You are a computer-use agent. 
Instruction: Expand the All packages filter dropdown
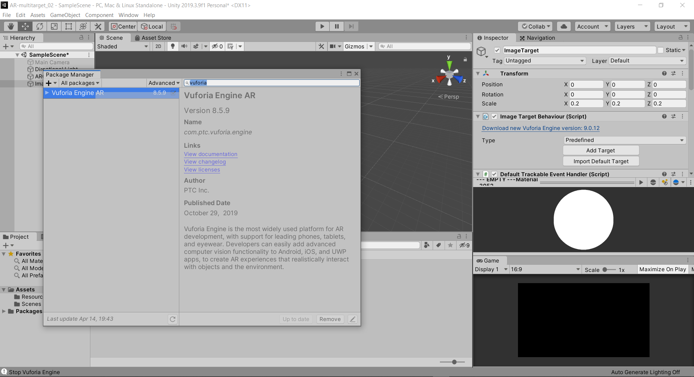point(80,83)
